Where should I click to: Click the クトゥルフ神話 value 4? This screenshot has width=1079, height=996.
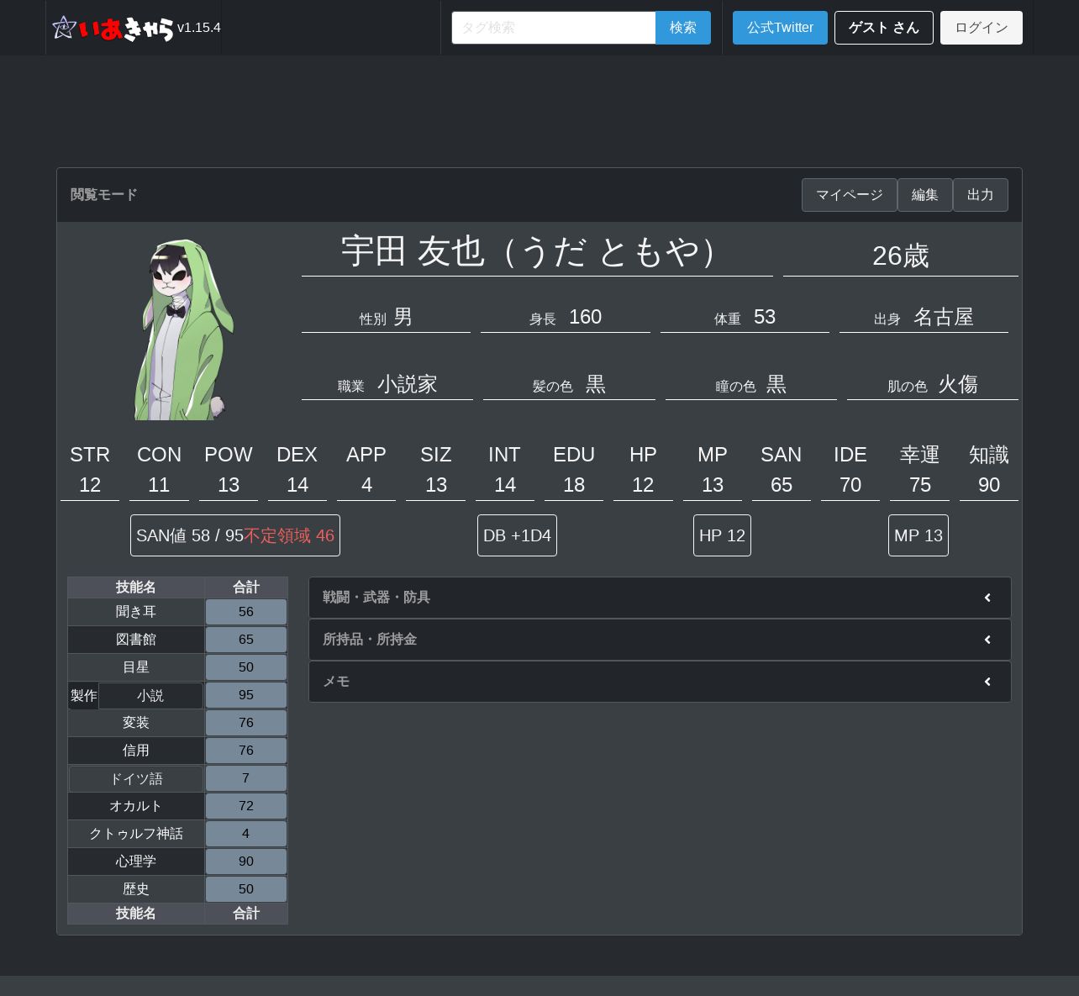point(246,834)
